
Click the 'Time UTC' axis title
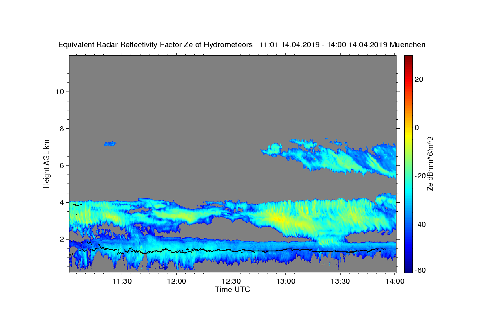(x=232, y=290)
